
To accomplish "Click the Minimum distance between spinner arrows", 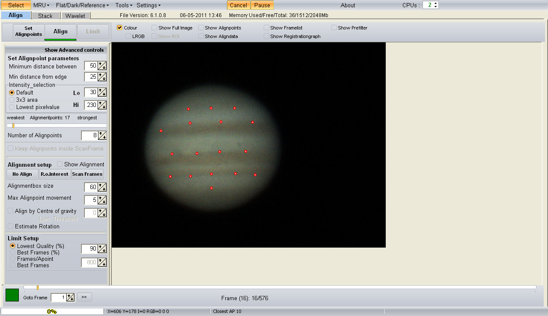I will click(102, 66).
